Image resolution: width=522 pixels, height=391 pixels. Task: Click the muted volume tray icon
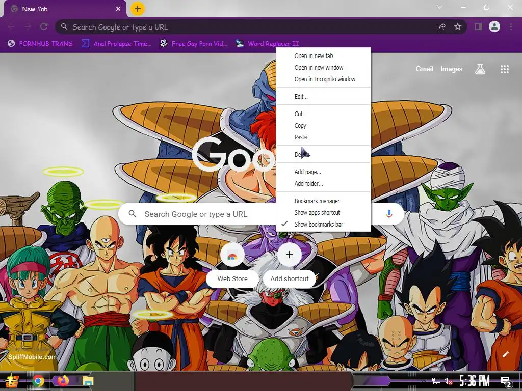click(448, 381)
